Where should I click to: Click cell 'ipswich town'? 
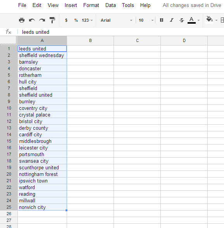[42, 181]
